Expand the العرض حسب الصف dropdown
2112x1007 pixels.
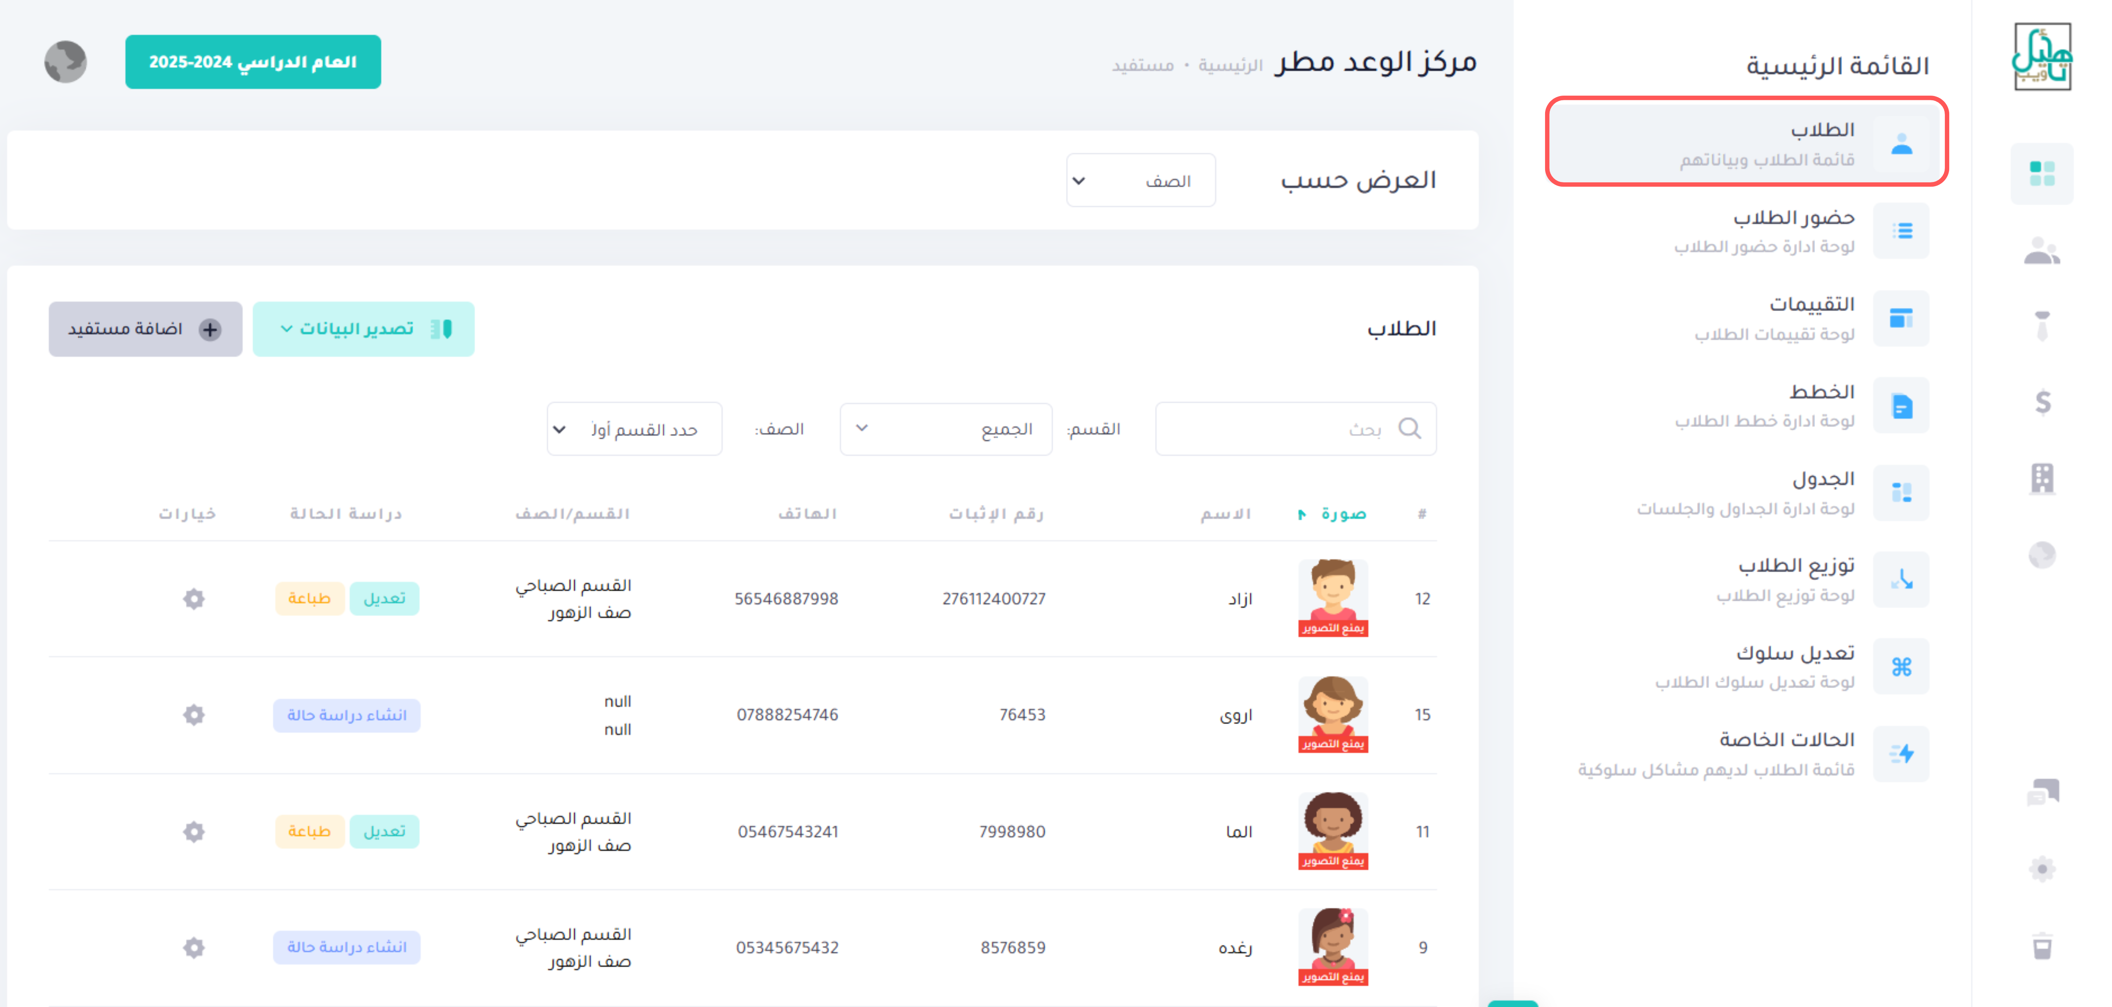[x=1141, y=180]
